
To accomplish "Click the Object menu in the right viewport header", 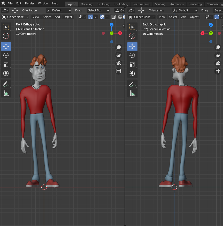I will click(194, 17).
